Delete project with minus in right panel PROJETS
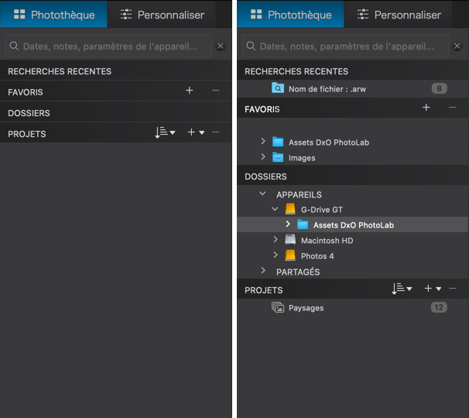The height and width of the screenshot is (418, 469). [x=453, y=289]
